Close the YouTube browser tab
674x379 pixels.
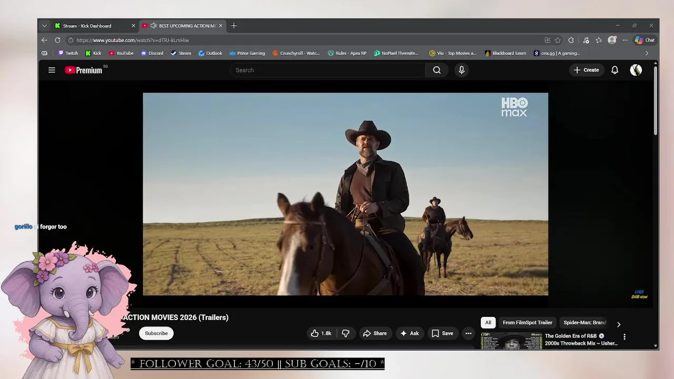[x=221, y=26]
